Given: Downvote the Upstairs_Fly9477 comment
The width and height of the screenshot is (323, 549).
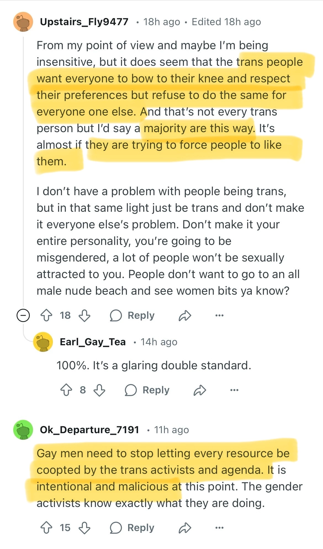Looking at the screenshot, I should click(84, 315).
